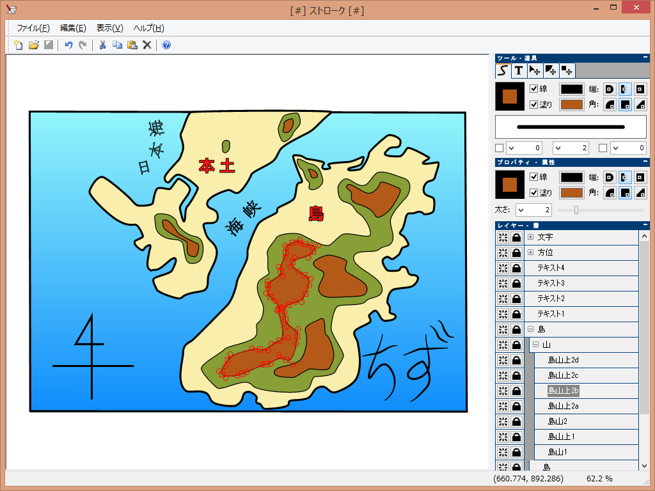Click the Save floppy disk icon
This screenshot has height=491, width=655.
pos(49,45)
